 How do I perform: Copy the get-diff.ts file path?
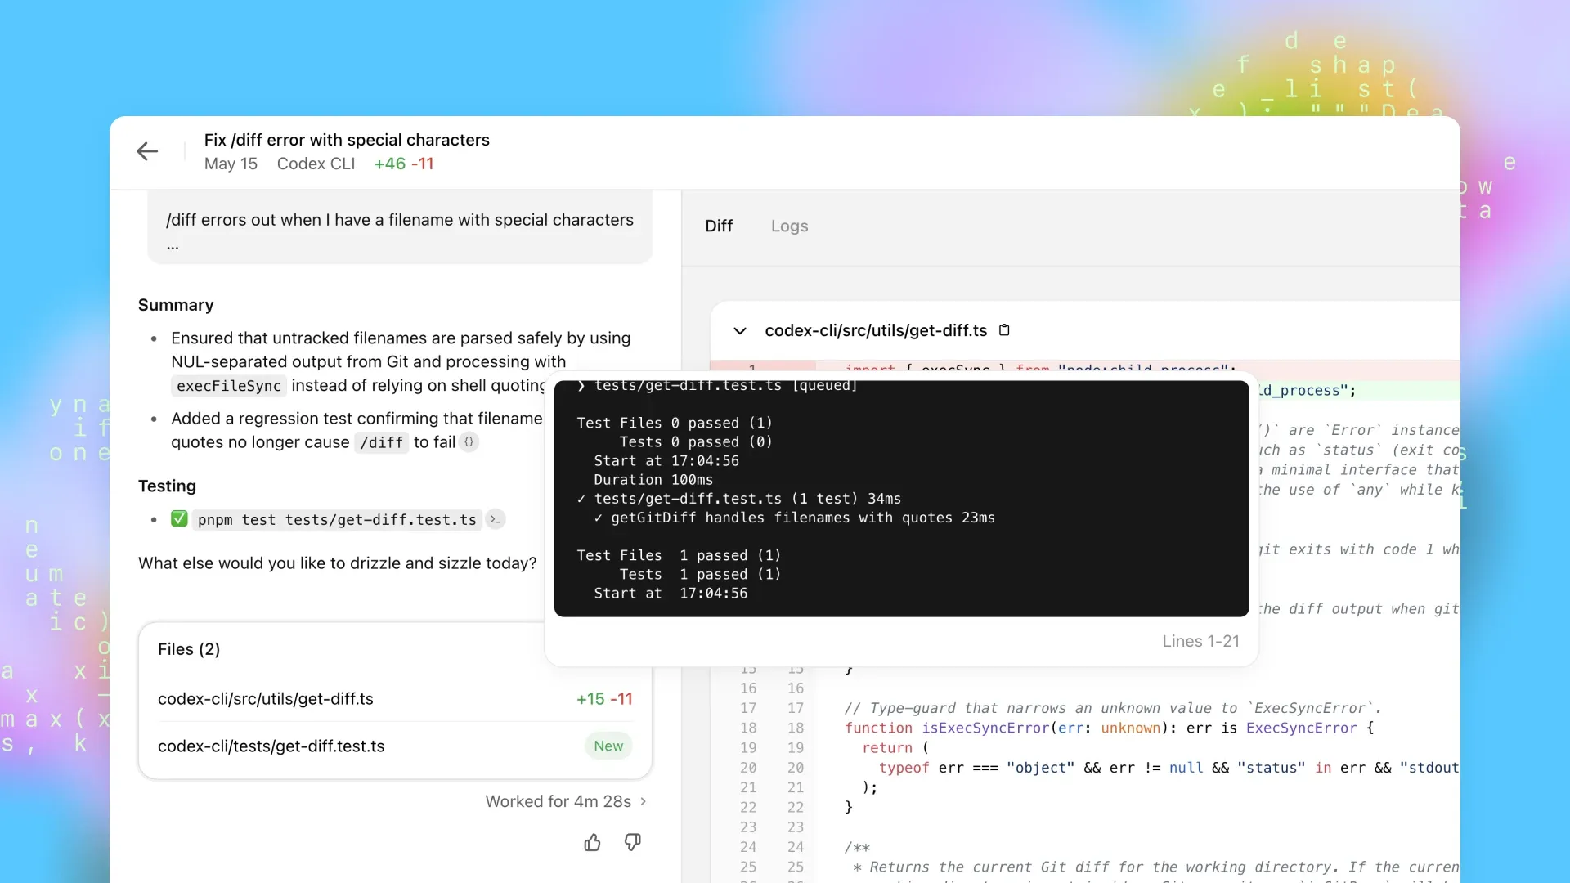pos(1004,329)
